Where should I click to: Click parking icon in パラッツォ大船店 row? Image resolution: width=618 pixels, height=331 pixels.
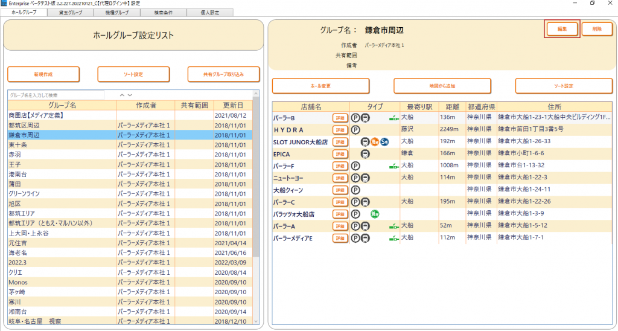[x=355, y=214]
